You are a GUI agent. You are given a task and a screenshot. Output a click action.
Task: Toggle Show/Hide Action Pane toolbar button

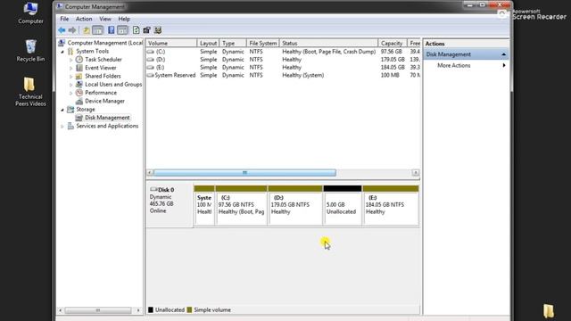[122, 30]
